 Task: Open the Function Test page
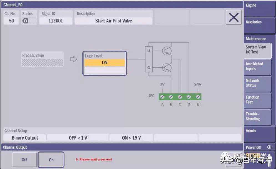click(257, 100)
